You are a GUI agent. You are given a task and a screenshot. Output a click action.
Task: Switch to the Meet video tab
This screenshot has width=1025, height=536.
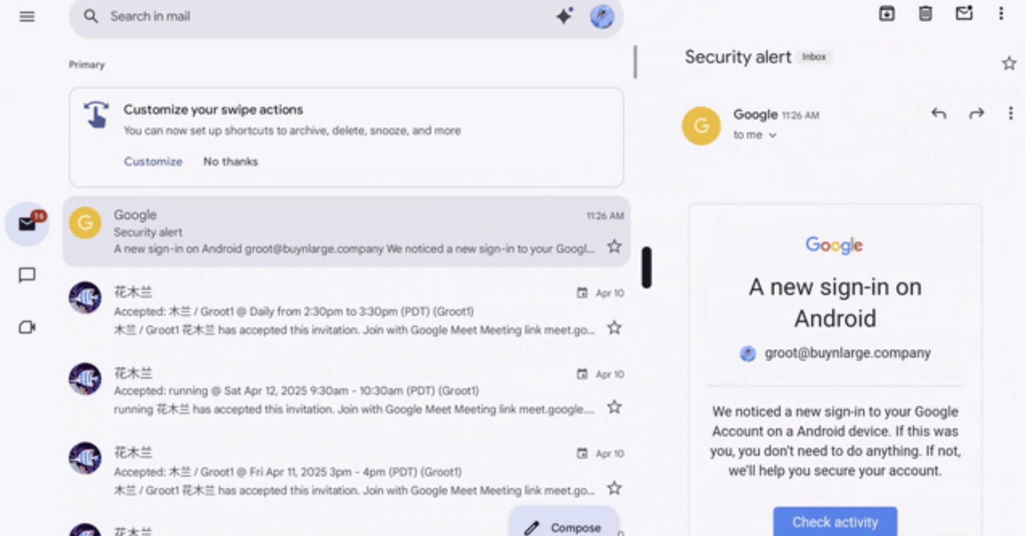tap(27, 327)
